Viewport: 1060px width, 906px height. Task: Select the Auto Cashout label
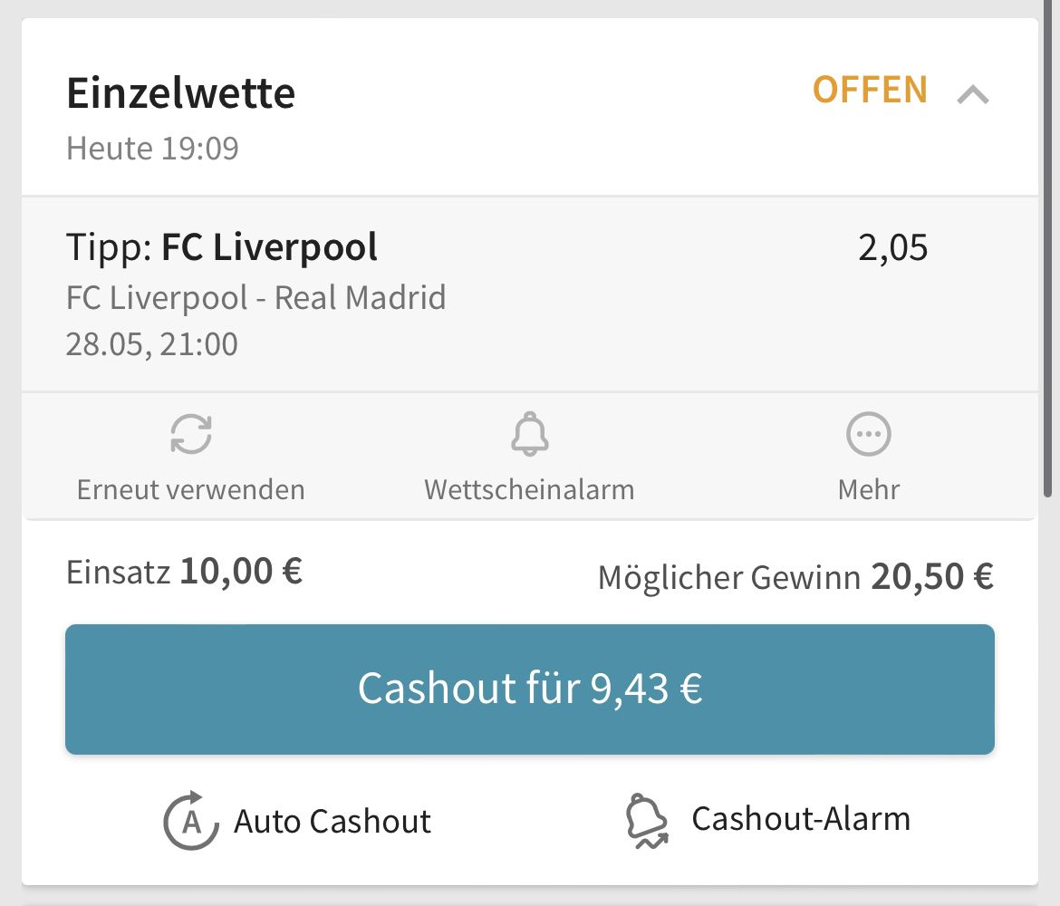(332, 822)
